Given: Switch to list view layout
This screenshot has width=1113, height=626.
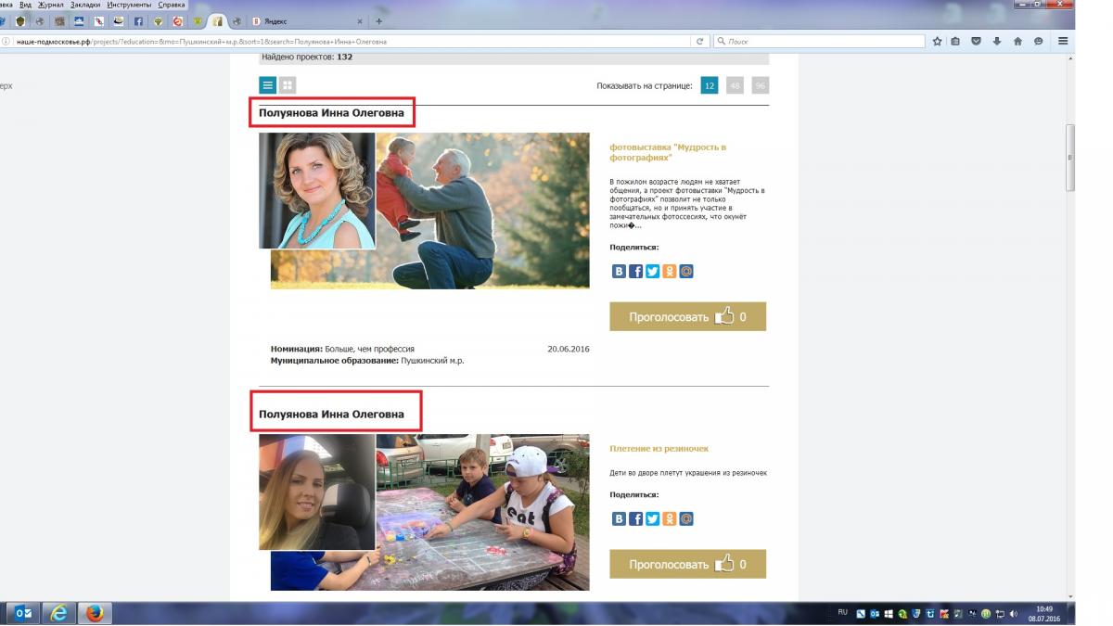Looking at the screenshot, I should pos(267,85).
